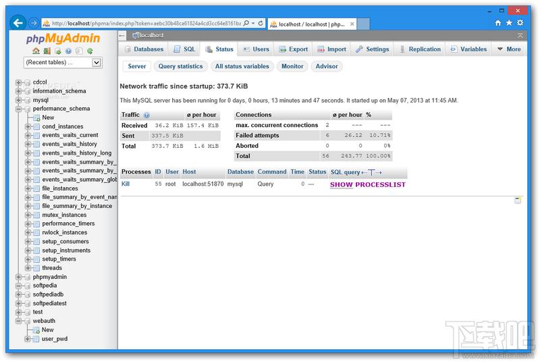540x362 pixels.
Task: Open the blue documentation help icon in sidebar
Action: pos(68,51)
